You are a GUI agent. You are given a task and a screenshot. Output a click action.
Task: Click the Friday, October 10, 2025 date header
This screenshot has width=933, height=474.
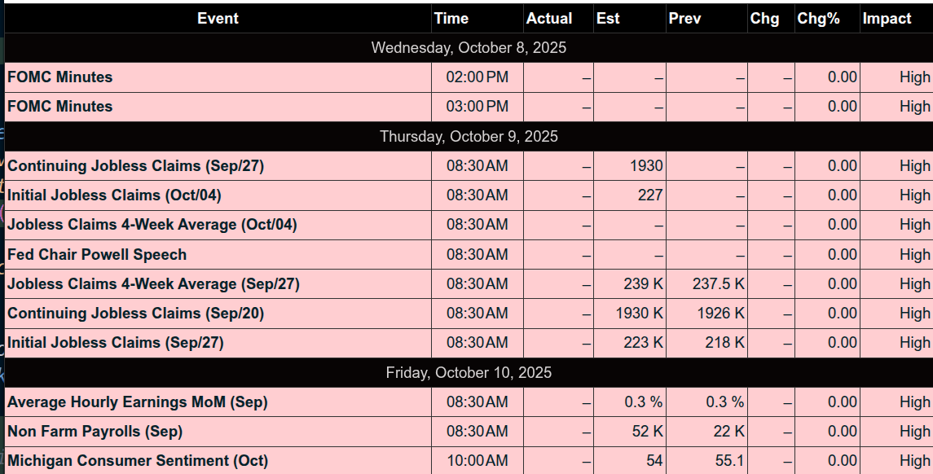(469, 373)
